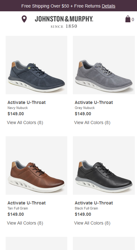Click Activate U-Throat title above Navy Nubuck
Screen dimensions: 137x250
pos(26,102)
